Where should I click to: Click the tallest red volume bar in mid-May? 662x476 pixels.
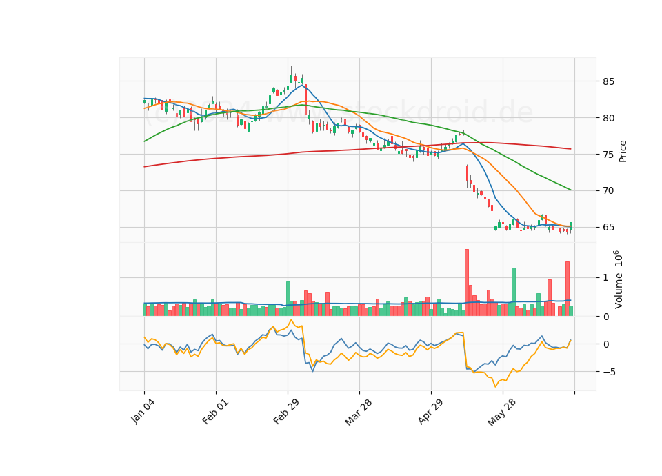click(467, 283)
